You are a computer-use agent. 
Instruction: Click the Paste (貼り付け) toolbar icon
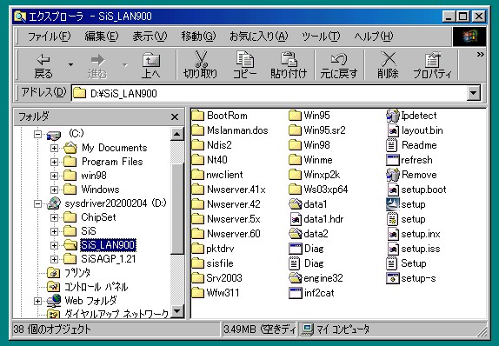[x=289, y=65]
